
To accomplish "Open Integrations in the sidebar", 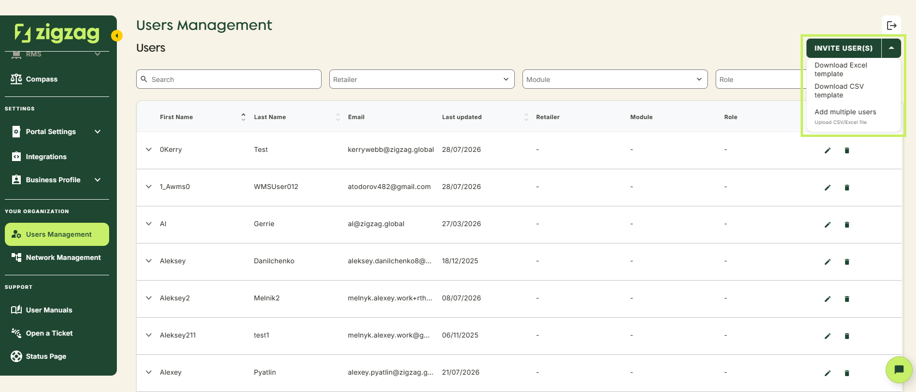I will point(57,157).
